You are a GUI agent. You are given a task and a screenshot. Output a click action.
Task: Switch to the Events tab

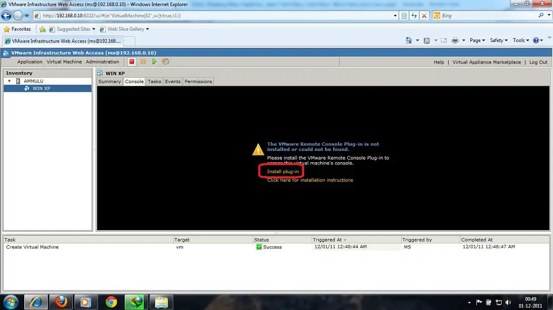(x=172, y=81)
